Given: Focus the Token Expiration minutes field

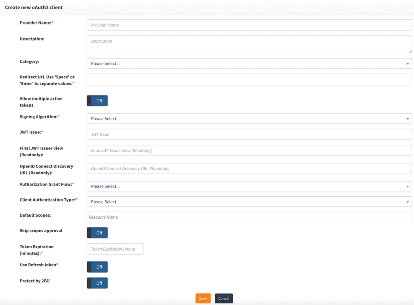Looking at the screenshot, I should tap(115, 249).
